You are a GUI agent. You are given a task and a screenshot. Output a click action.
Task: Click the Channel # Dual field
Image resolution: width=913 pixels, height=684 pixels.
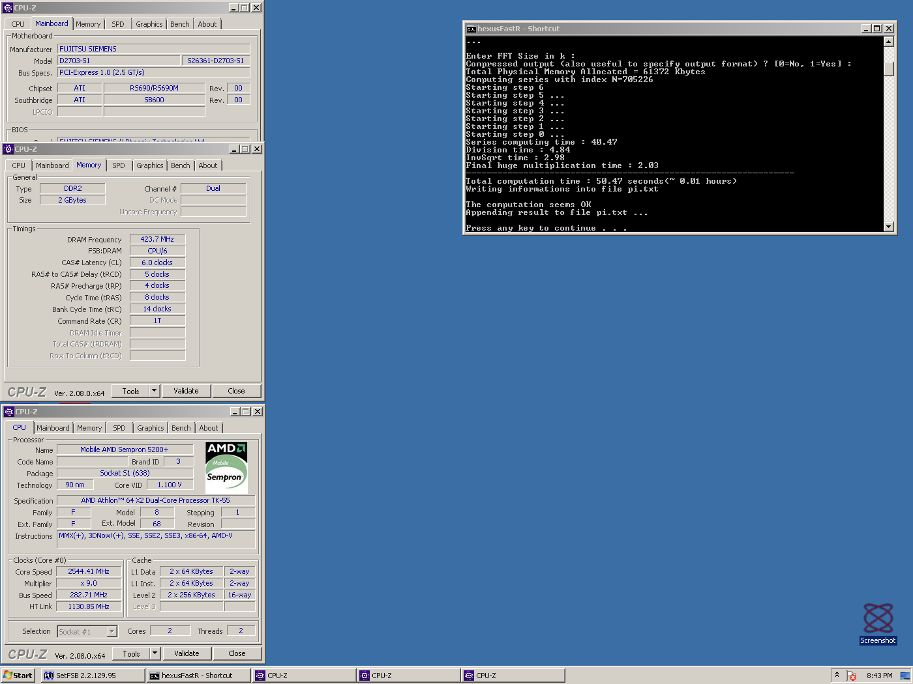pos(213,188)
